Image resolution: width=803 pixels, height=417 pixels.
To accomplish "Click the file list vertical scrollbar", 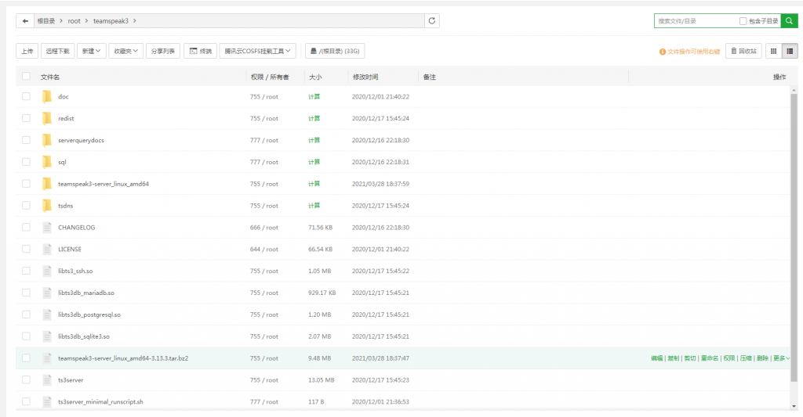I will click(x=794, y=238).
